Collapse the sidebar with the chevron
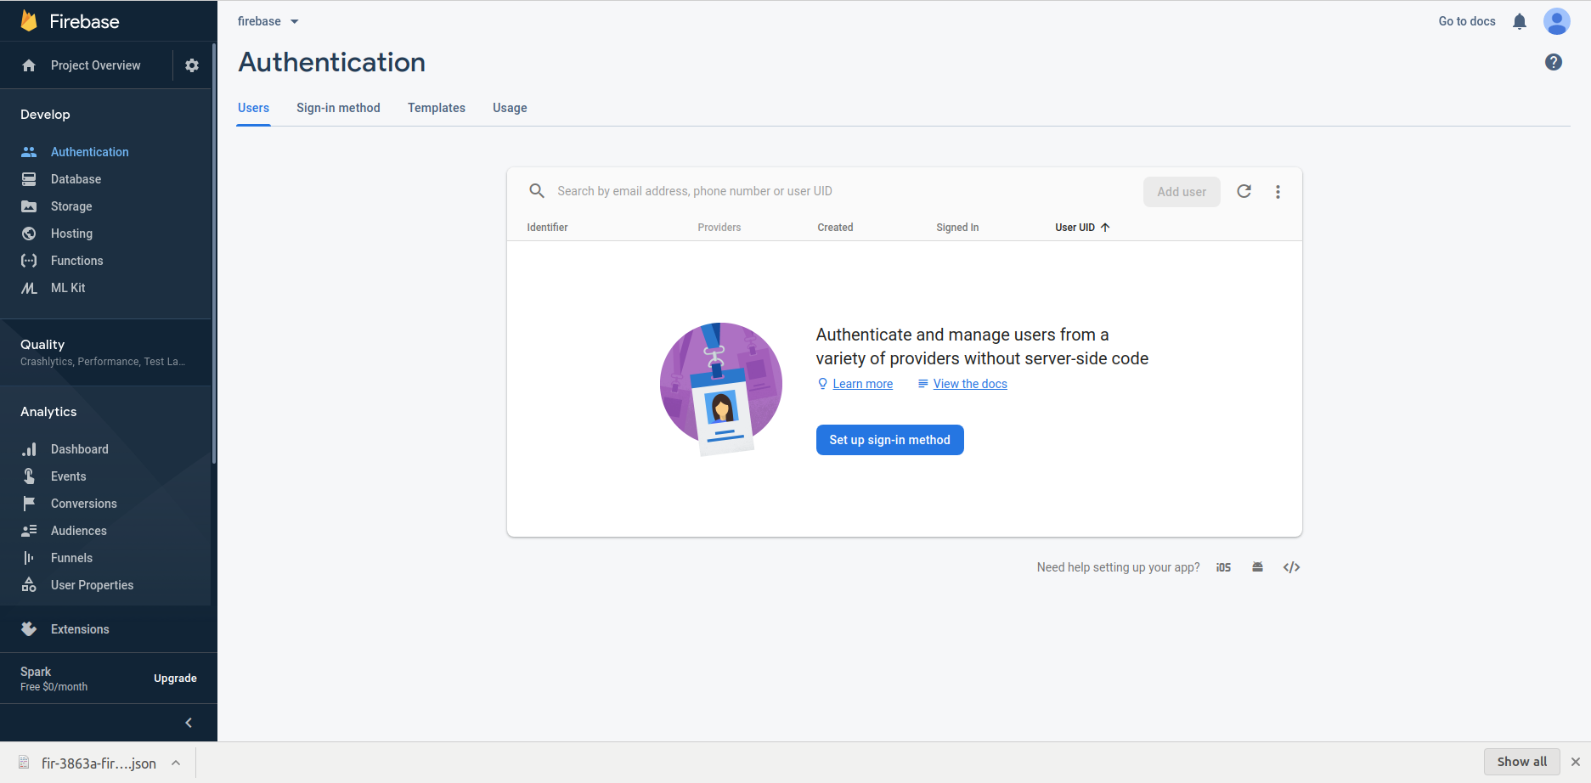The width and height of the screenshot is (1591, 783). tap(189, 723)
